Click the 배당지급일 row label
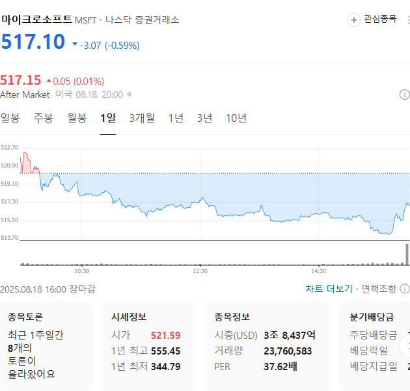Screen dimensions: 410x391 (374, 367)
